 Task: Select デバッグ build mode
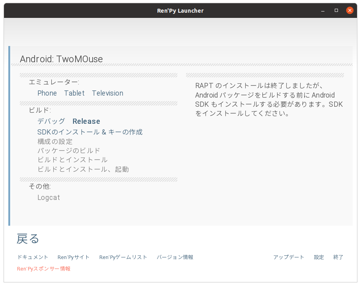point(51,121)
